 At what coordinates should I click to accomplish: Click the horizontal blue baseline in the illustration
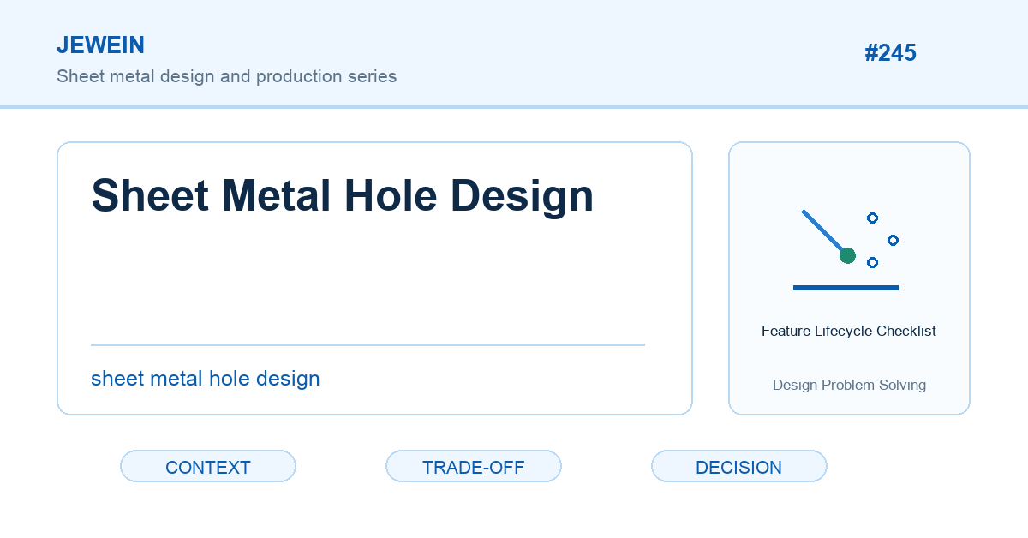coord(846,288)
